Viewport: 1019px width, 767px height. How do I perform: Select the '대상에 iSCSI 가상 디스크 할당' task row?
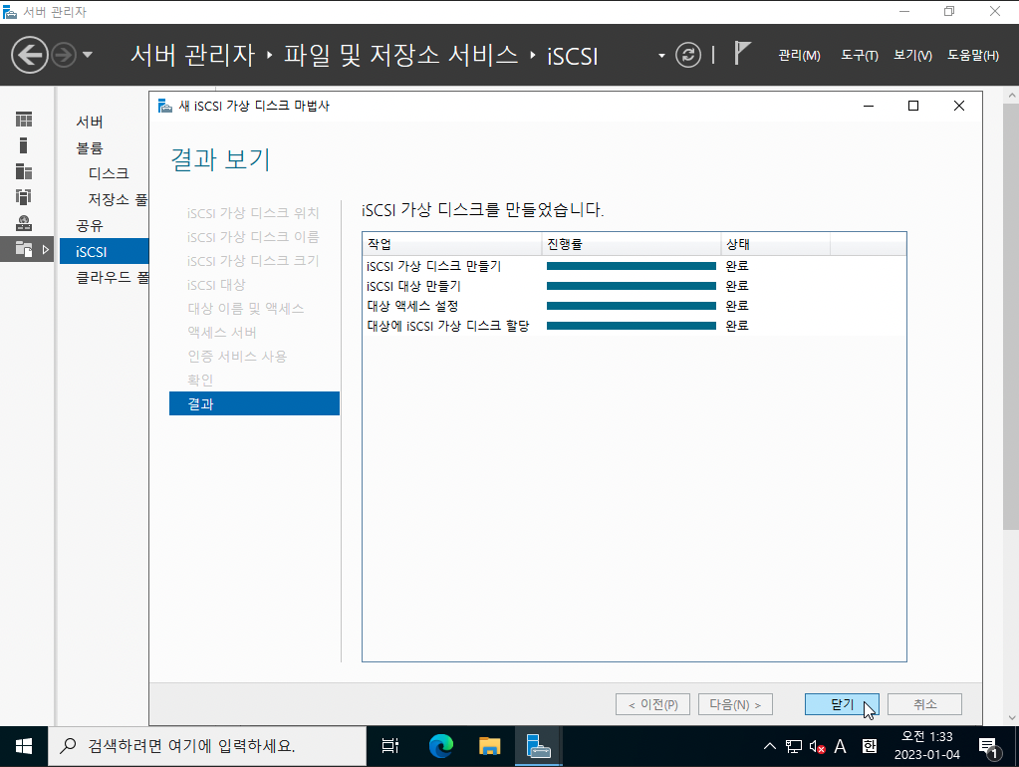tap(634, 326)
